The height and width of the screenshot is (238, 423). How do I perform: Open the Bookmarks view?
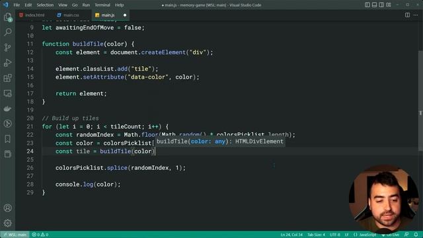pyautogui.click(x=7, y=139)
